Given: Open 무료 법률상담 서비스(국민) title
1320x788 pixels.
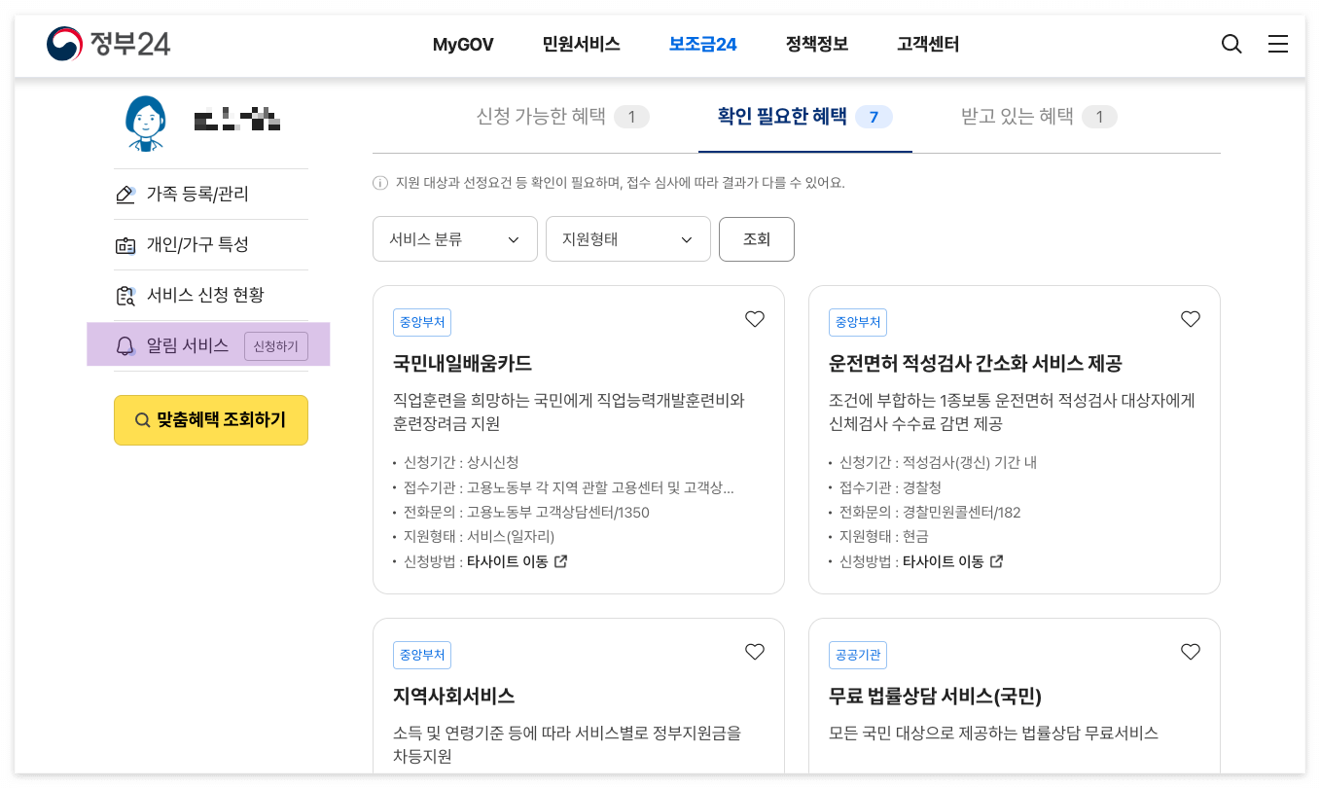Looking at the screenshot, I should pyautogui.click(x=935, y=697).
